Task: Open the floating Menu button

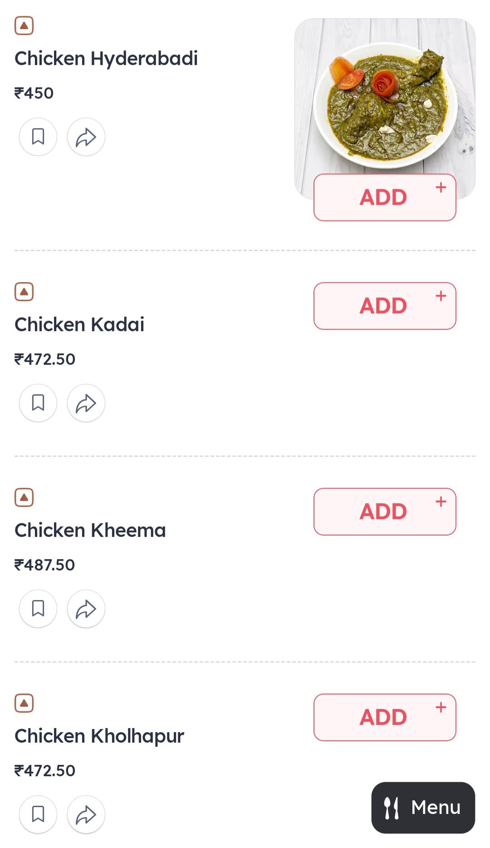Action: [x=423, y=808]
